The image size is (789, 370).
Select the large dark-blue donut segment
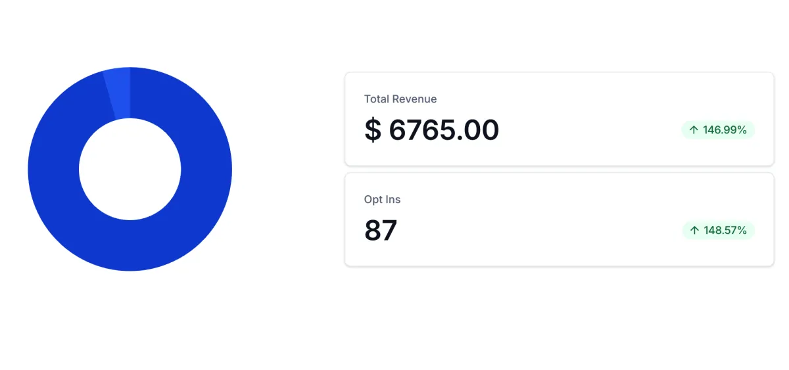[x=130, y=244]
